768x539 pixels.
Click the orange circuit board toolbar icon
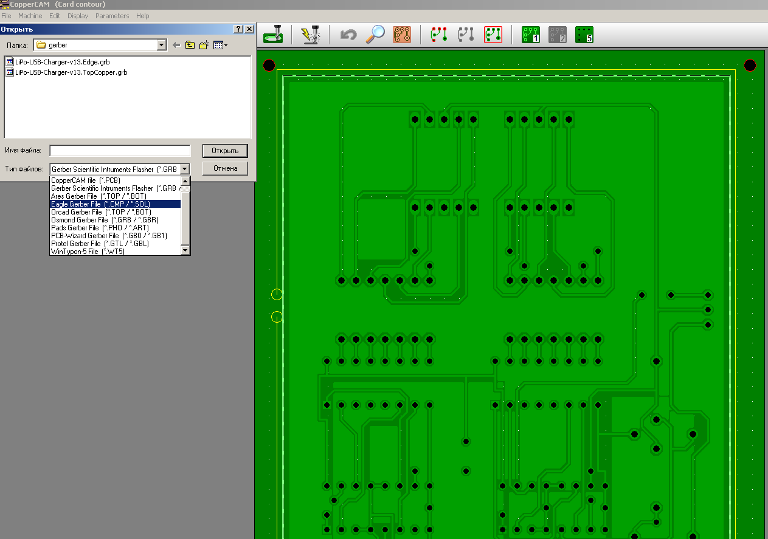(402, 35)
